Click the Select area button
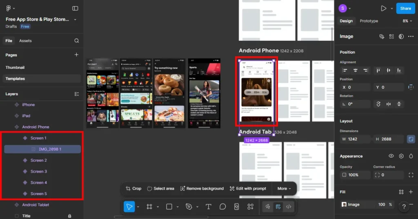The image size is (418, 219). (x=160, y=188)
